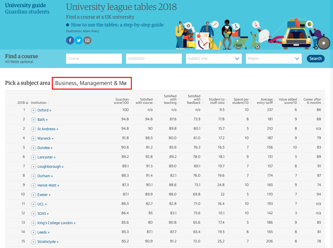
Task: Open the Loughborough university link
Action: (x=51, y=167)
